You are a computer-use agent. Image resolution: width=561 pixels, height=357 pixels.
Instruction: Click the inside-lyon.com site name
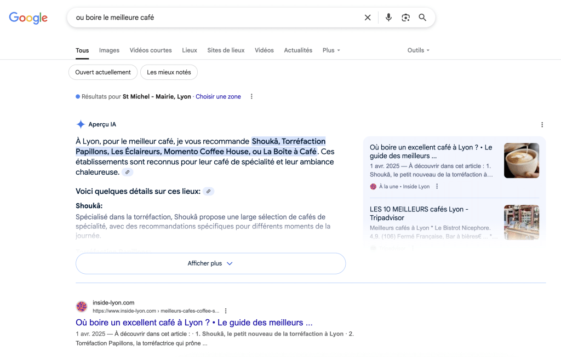point(113,303)
